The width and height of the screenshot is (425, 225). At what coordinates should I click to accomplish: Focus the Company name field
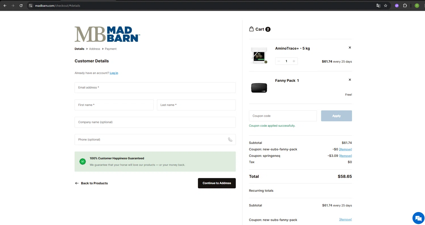155,122
